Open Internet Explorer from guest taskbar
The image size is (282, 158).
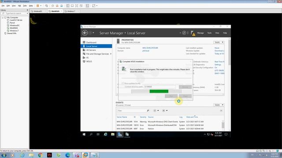click(x=106, y=134)
